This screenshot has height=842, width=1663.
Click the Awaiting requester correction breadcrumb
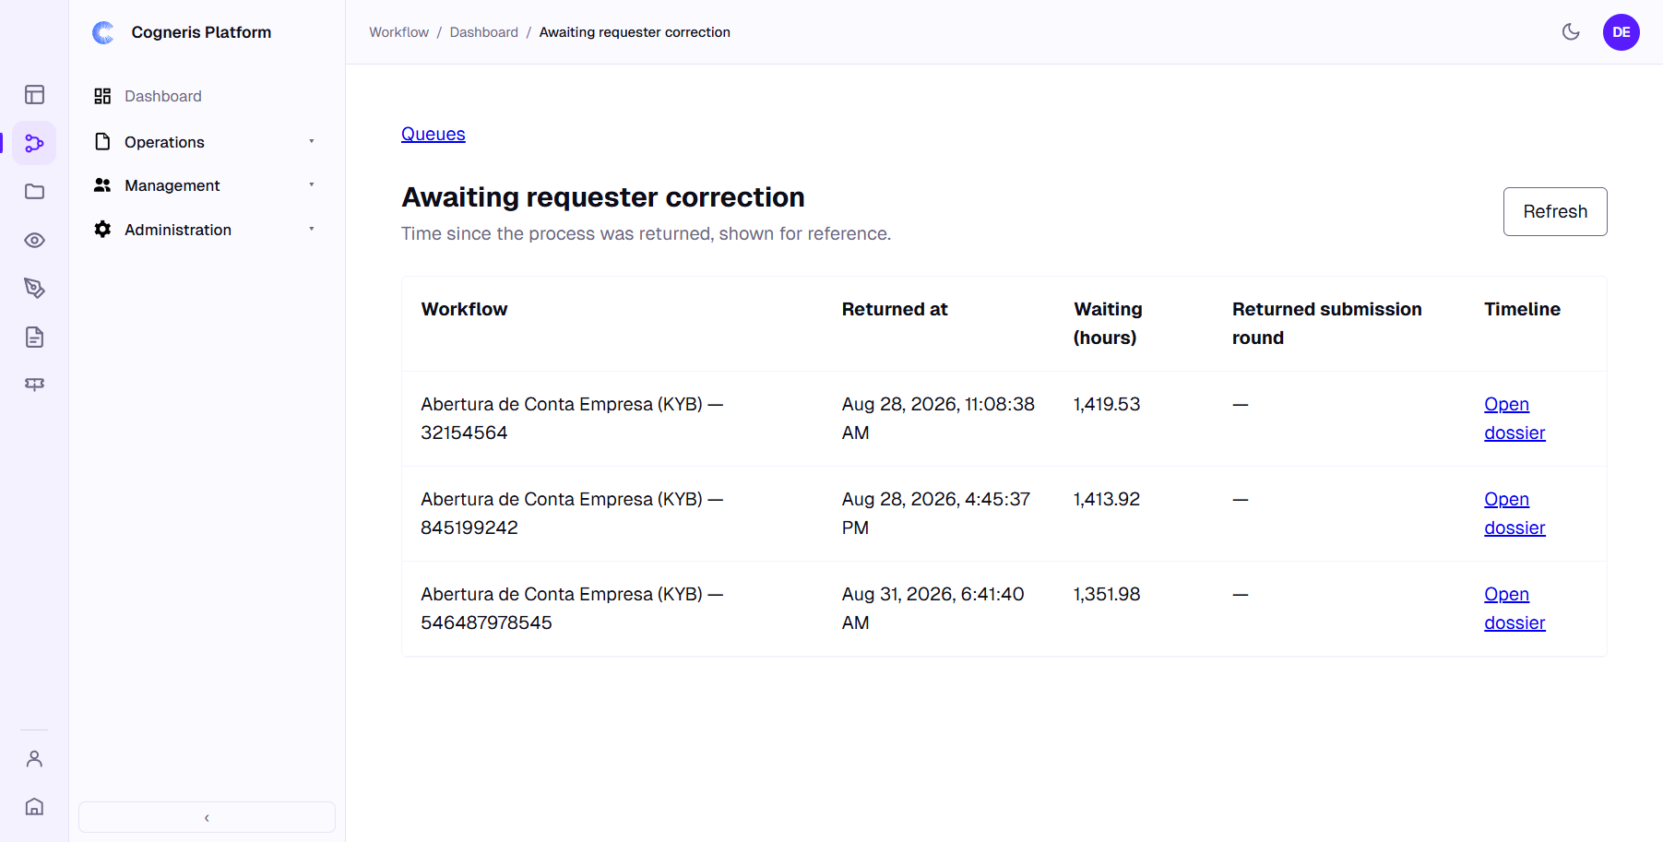[635, 32]
